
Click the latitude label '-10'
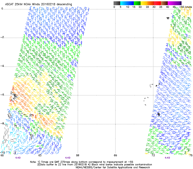pos(3,152)
